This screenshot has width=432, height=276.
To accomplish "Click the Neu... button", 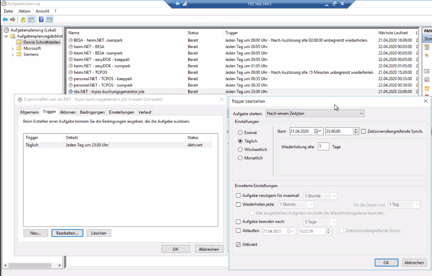I will pyautogui.click(x=36, y=233).
